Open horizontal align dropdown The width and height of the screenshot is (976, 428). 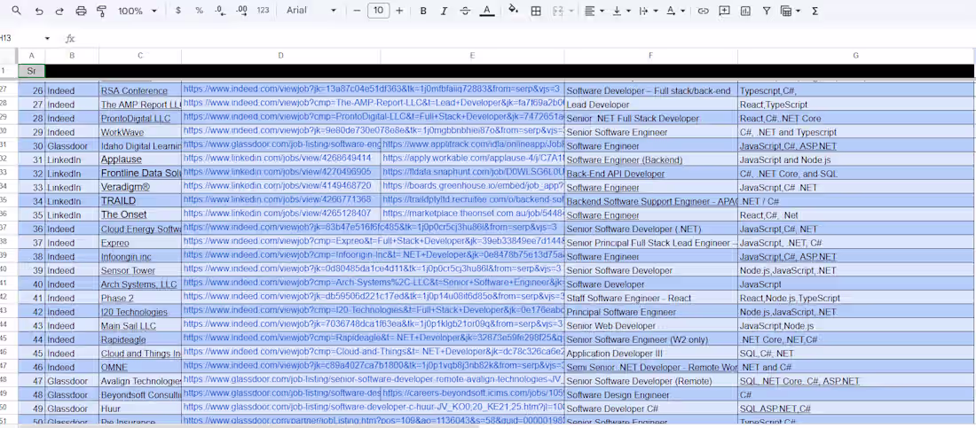pyautogui.click(x=594, y=11)
